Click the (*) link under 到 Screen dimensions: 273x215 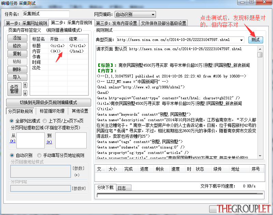[49, 142]
